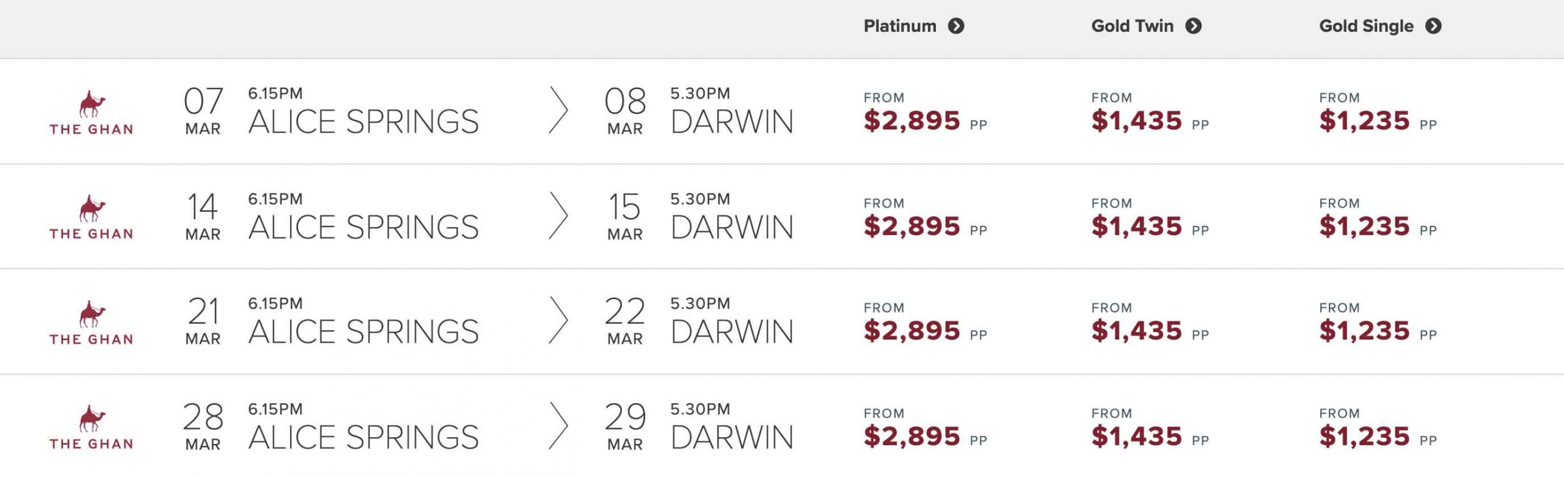Click the Gold Twin arrow icon
The width and height of the screenshot is (1564, 477).
click(1193, 26)
